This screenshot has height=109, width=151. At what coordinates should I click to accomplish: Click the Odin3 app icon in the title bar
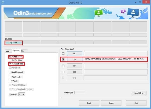coord(3,2)
